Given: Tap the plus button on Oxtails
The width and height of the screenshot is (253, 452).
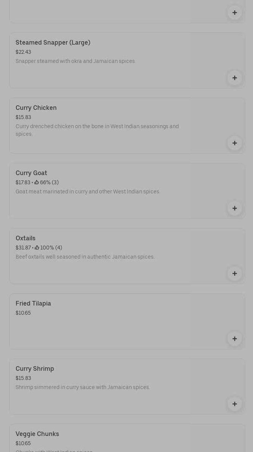Looking at the screenshot, I should click(234, 273).
